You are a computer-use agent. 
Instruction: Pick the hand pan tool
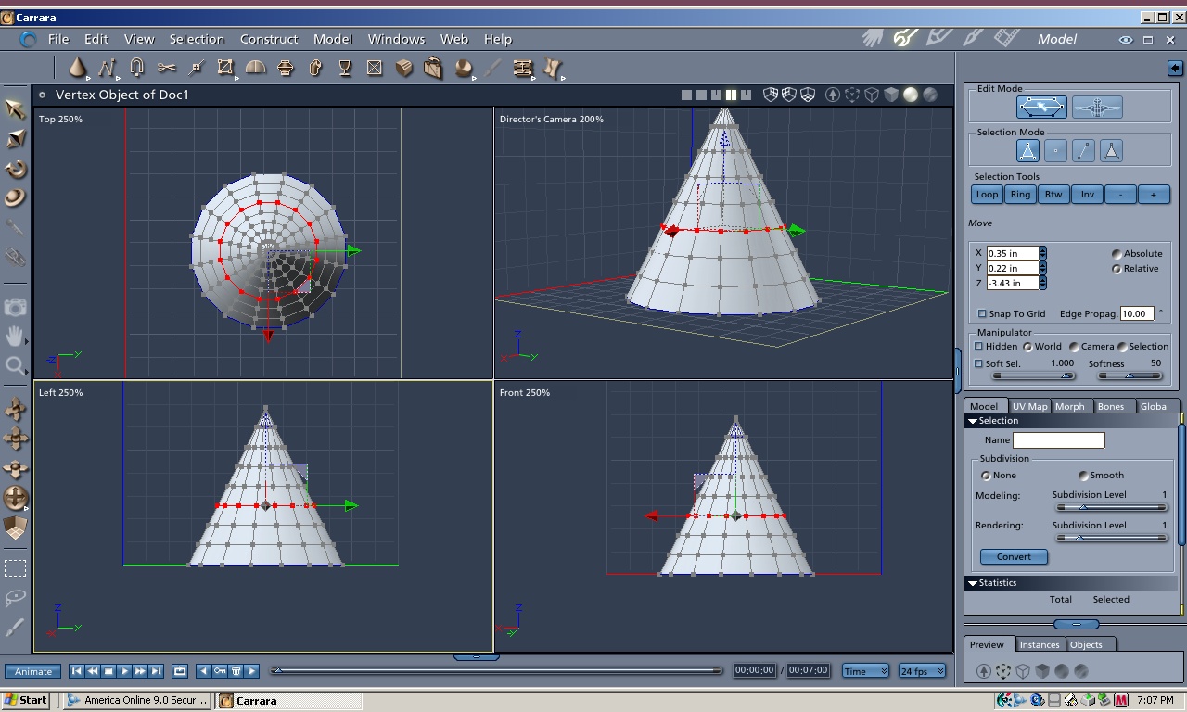(16, 336)
